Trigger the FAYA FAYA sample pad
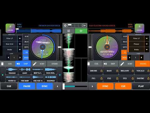Image resolution: width=150 pixels, height=113 pixels. tap(51, 71)
